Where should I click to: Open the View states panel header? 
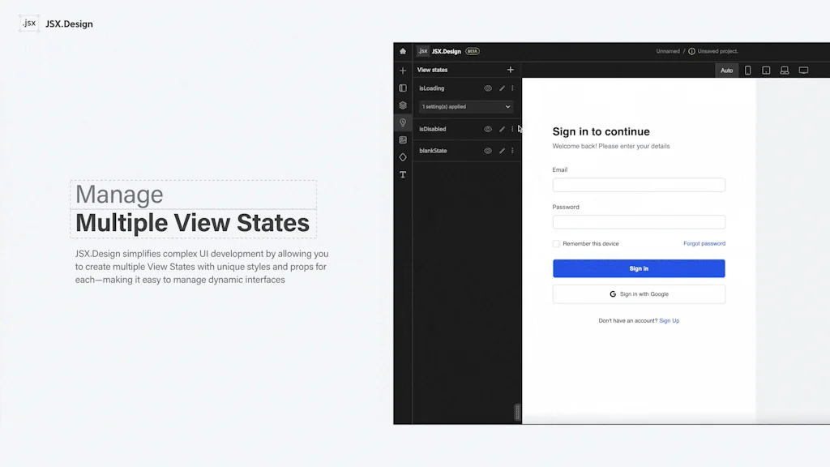(x=434, y=70)
